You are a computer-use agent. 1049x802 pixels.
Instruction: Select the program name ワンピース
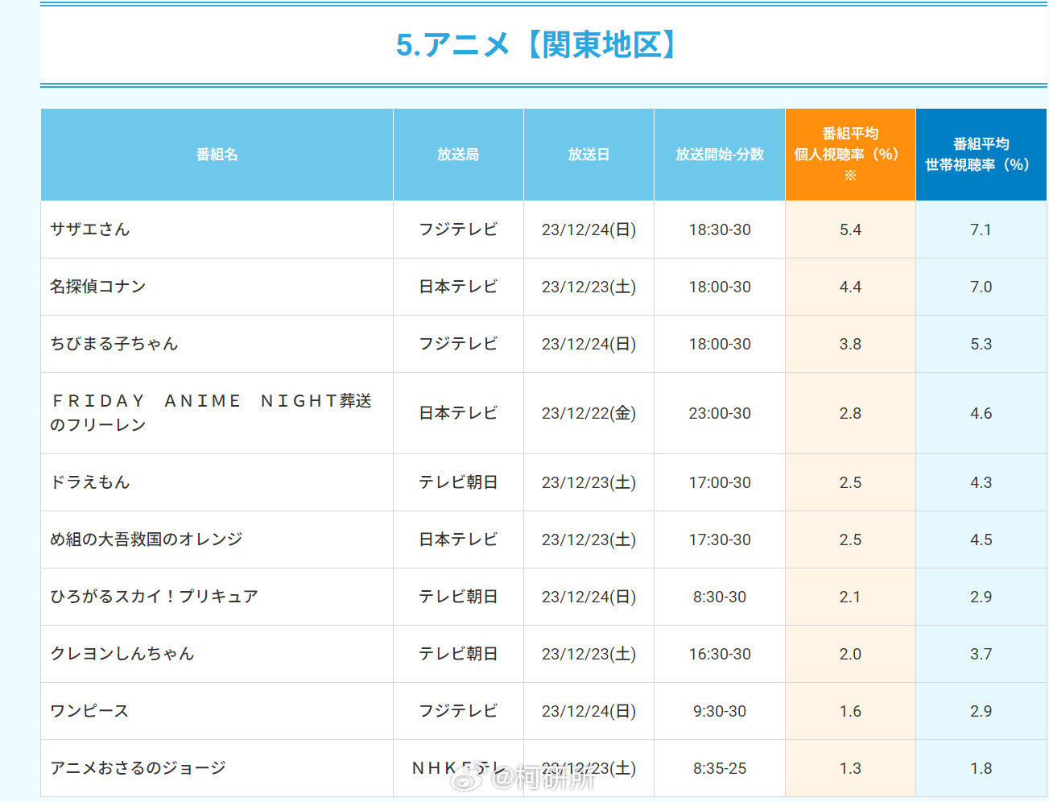(89, 711)
